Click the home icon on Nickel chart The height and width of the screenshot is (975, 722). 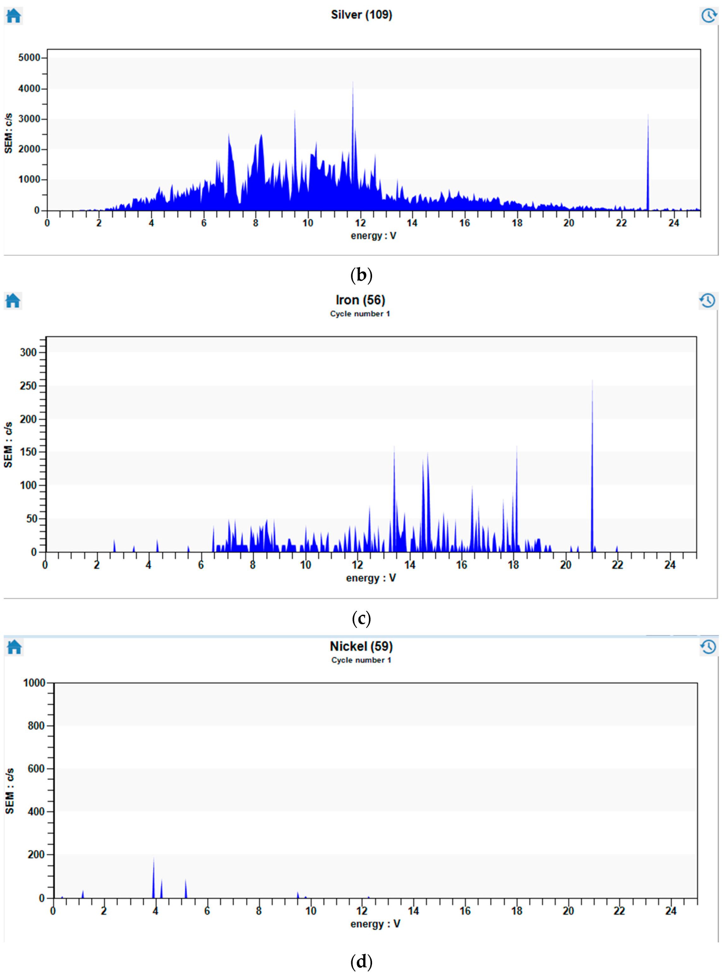click(15, 647)
